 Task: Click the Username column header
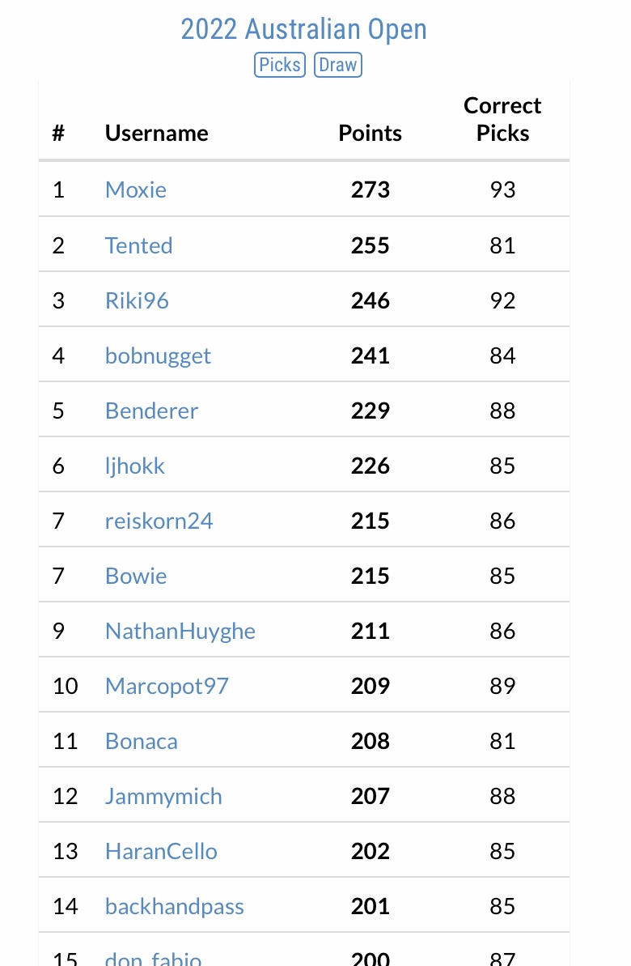(157, 133)
